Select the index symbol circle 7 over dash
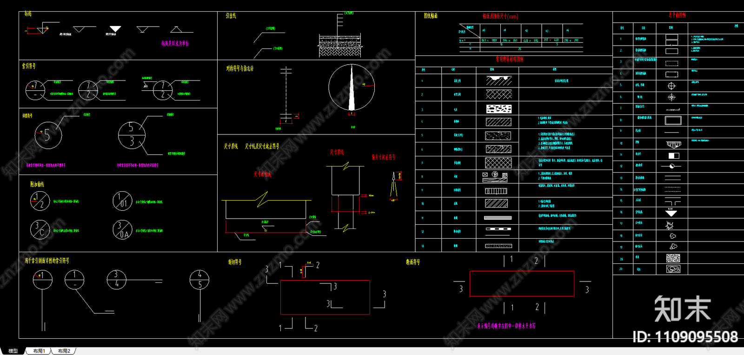This screenshot has height=355, width=744. [x=35, y=90]
